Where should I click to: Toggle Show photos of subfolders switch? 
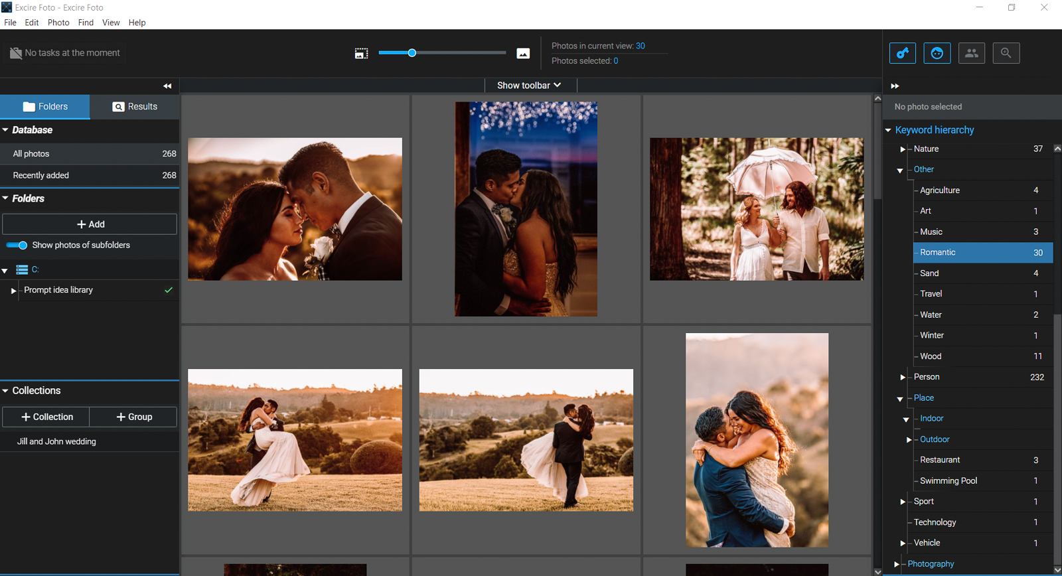[x=17, y=246]
